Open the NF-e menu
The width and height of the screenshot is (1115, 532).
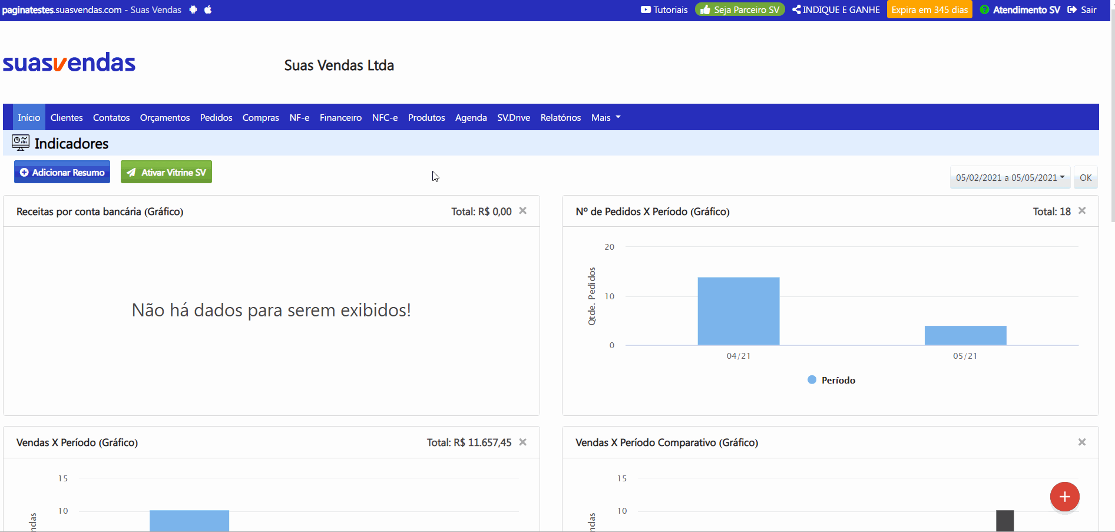[299, 117]
